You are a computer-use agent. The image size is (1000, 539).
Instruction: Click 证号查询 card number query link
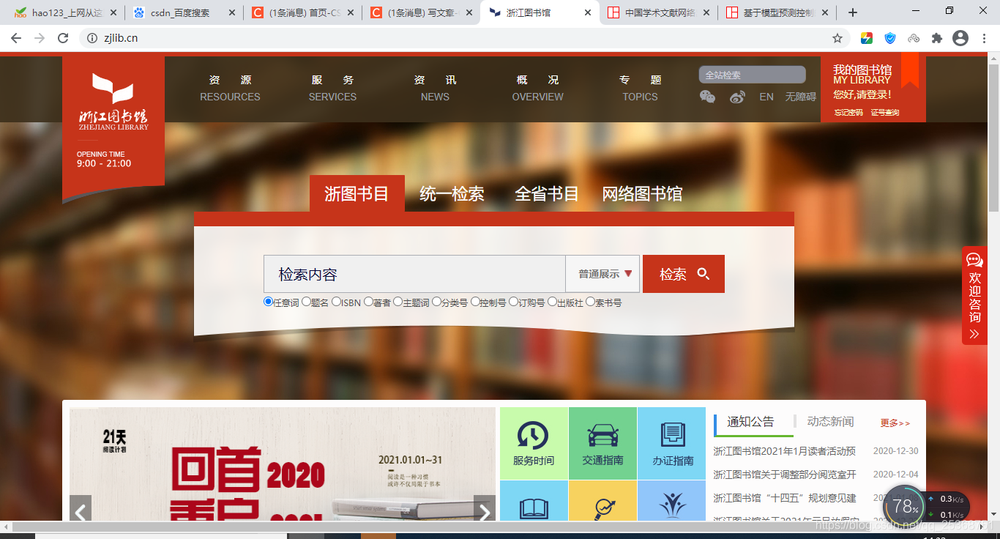[x=885, y=113]
